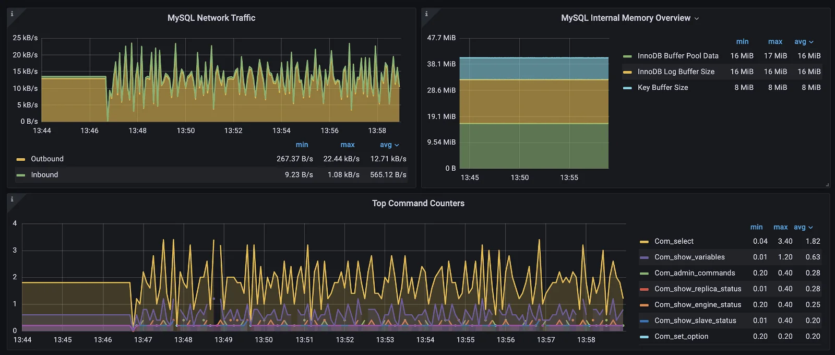Click the 47.7 MiB y-axis label
Viewport: 835px width, 355px height.
pos(442,38)
